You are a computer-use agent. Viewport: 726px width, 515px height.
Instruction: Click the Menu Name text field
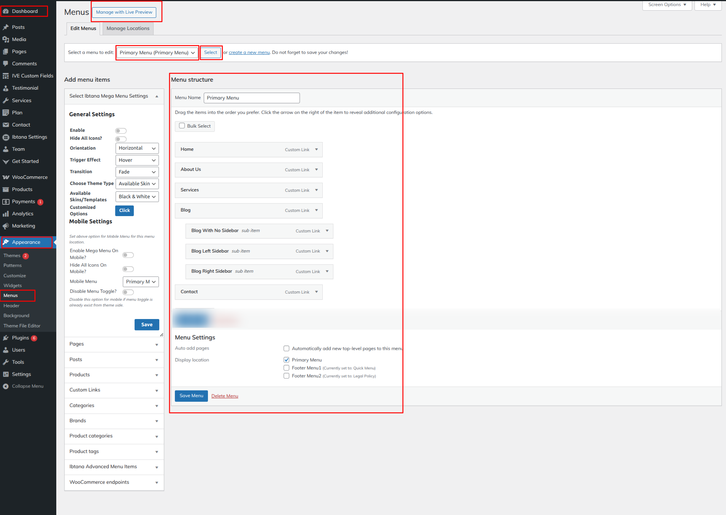(252, 98)
